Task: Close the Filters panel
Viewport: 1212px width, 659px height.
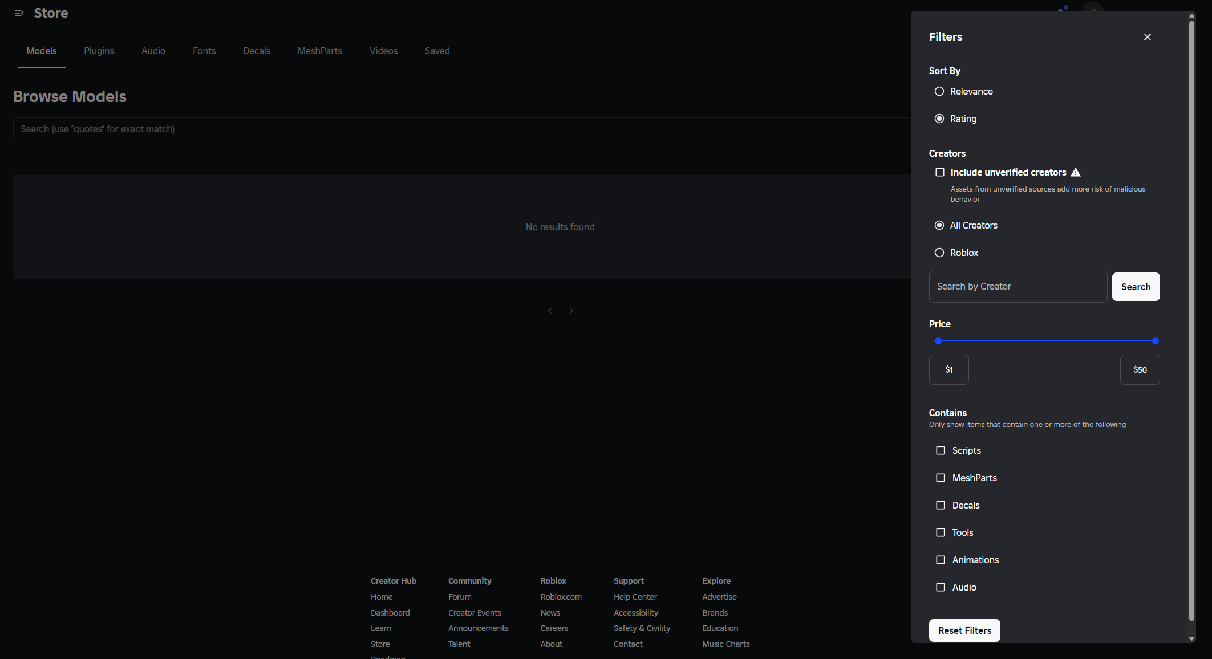Action: [x=1148, y=37]
